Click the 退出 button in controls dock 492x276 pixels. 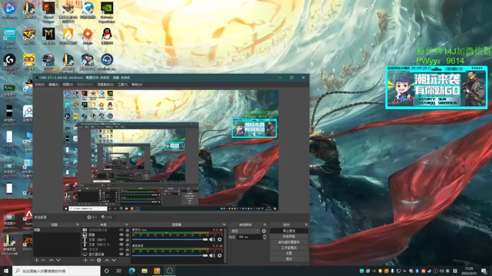tap(288, 259)
